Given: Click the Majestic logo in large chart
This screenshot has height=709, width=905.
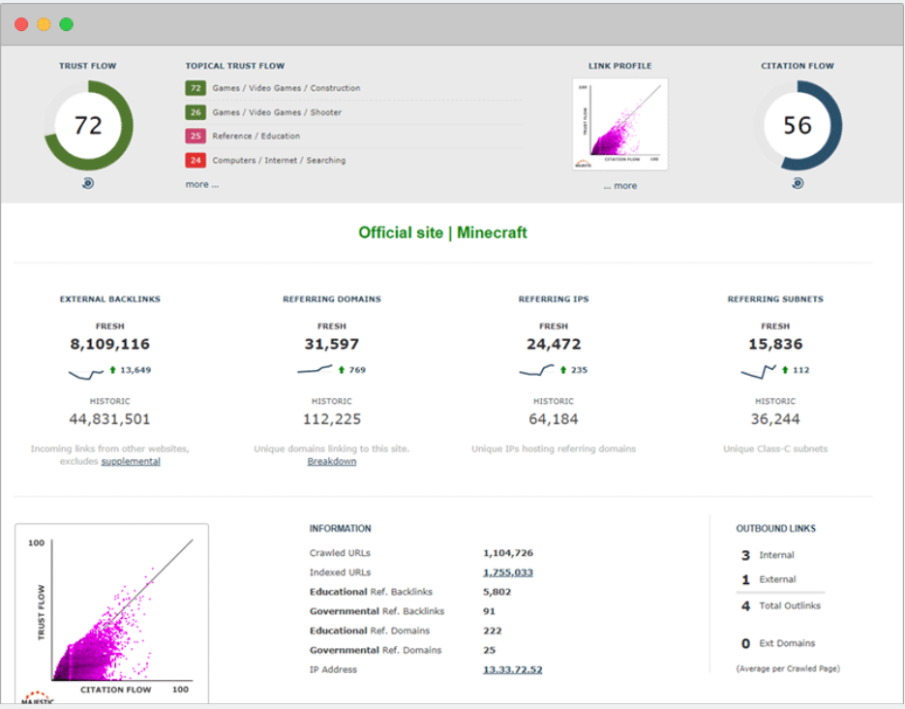Looking at the screenshot, I should click(37, 696).
